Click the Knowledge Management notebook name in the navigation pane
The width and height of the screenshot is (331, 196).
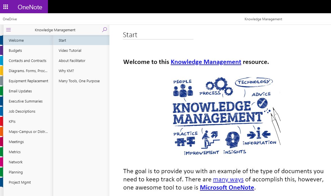[55, 30]
